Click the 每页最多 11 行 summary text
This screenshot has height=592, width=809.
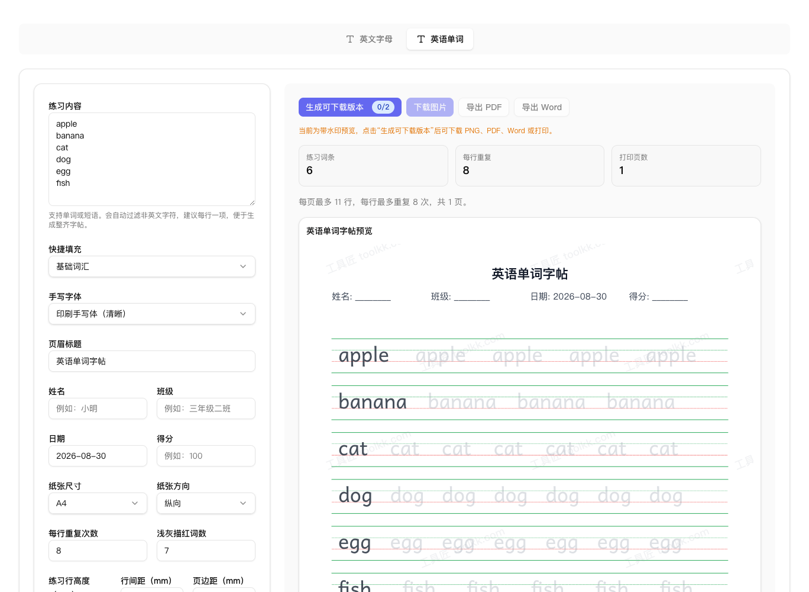point(384,202)
